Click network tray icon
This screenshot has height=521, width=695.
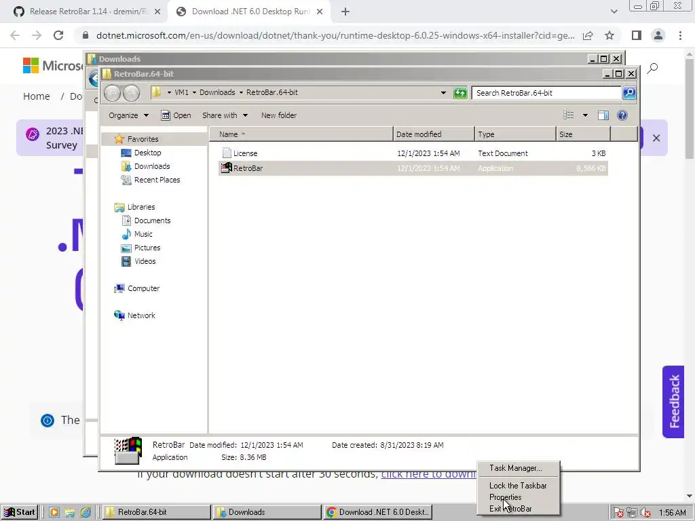pos(632,513)
